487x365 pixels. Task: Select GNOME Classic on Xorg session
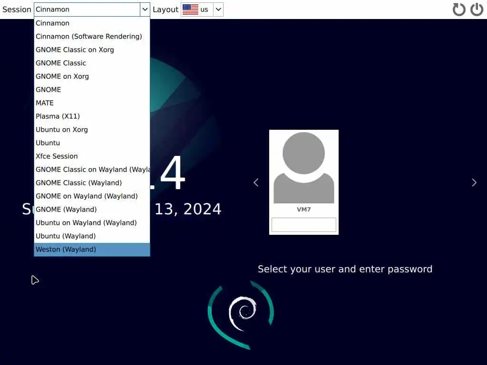pos(92,50)
